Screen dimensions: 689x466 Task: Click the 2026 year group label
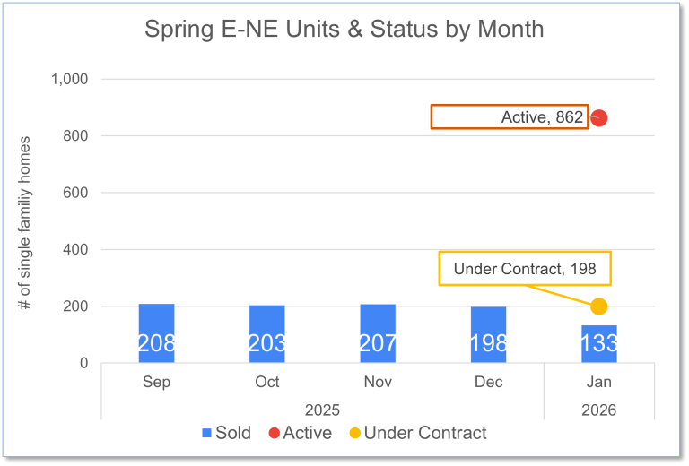point(599,410)
